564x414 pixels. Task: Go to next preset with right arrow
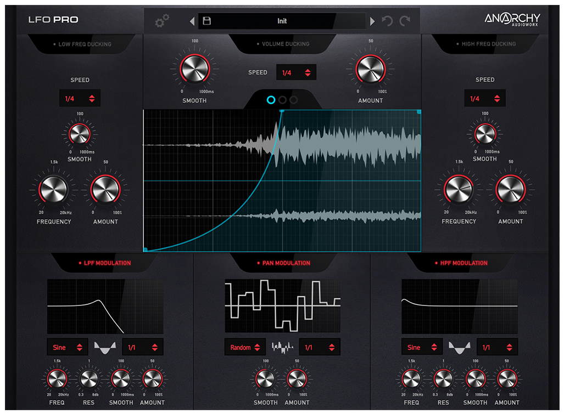pyautogui.click(x=372, y=21)
